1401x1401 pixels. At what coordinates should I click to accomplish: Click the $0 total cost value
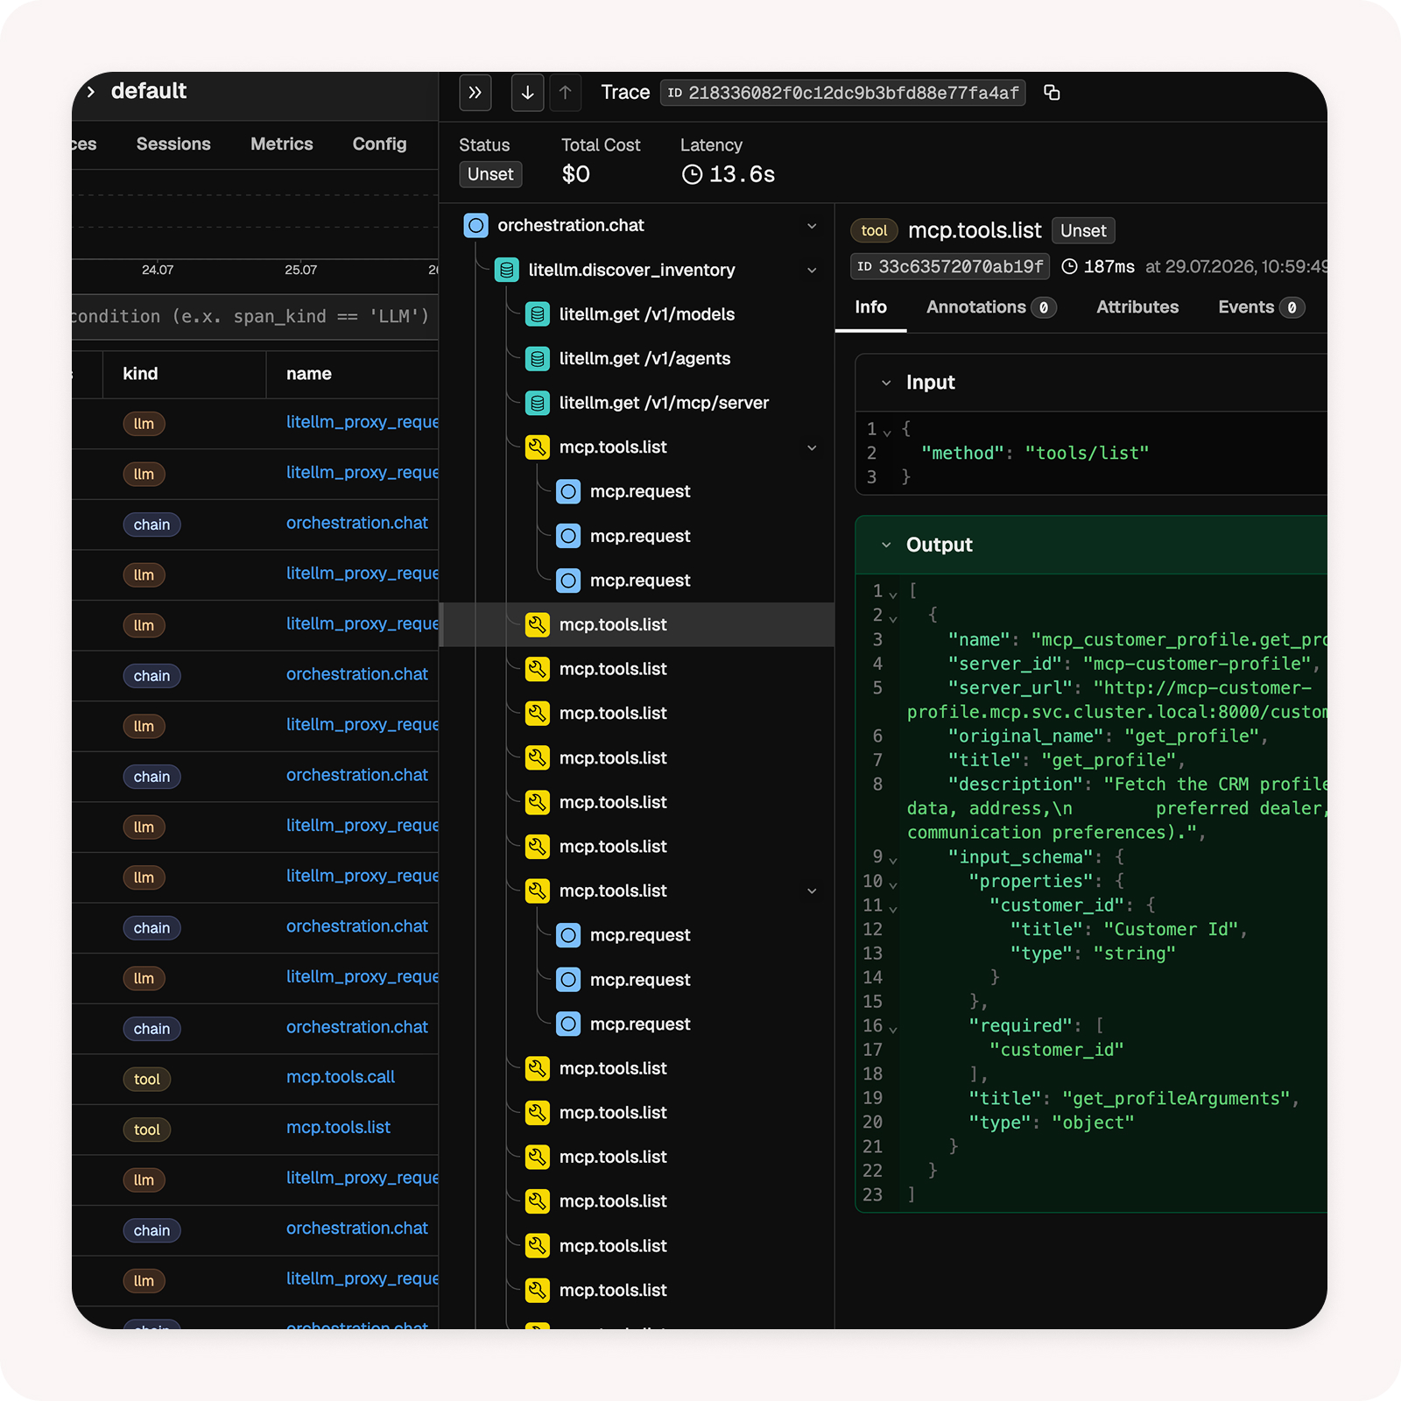coord(575,174)
